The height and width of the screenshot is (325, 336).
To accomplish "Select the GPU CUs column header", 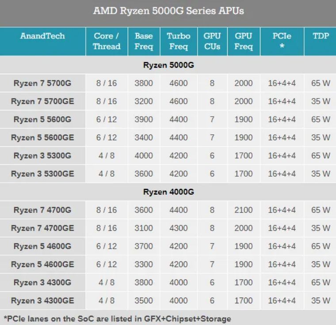I will (x=212, y=41).
